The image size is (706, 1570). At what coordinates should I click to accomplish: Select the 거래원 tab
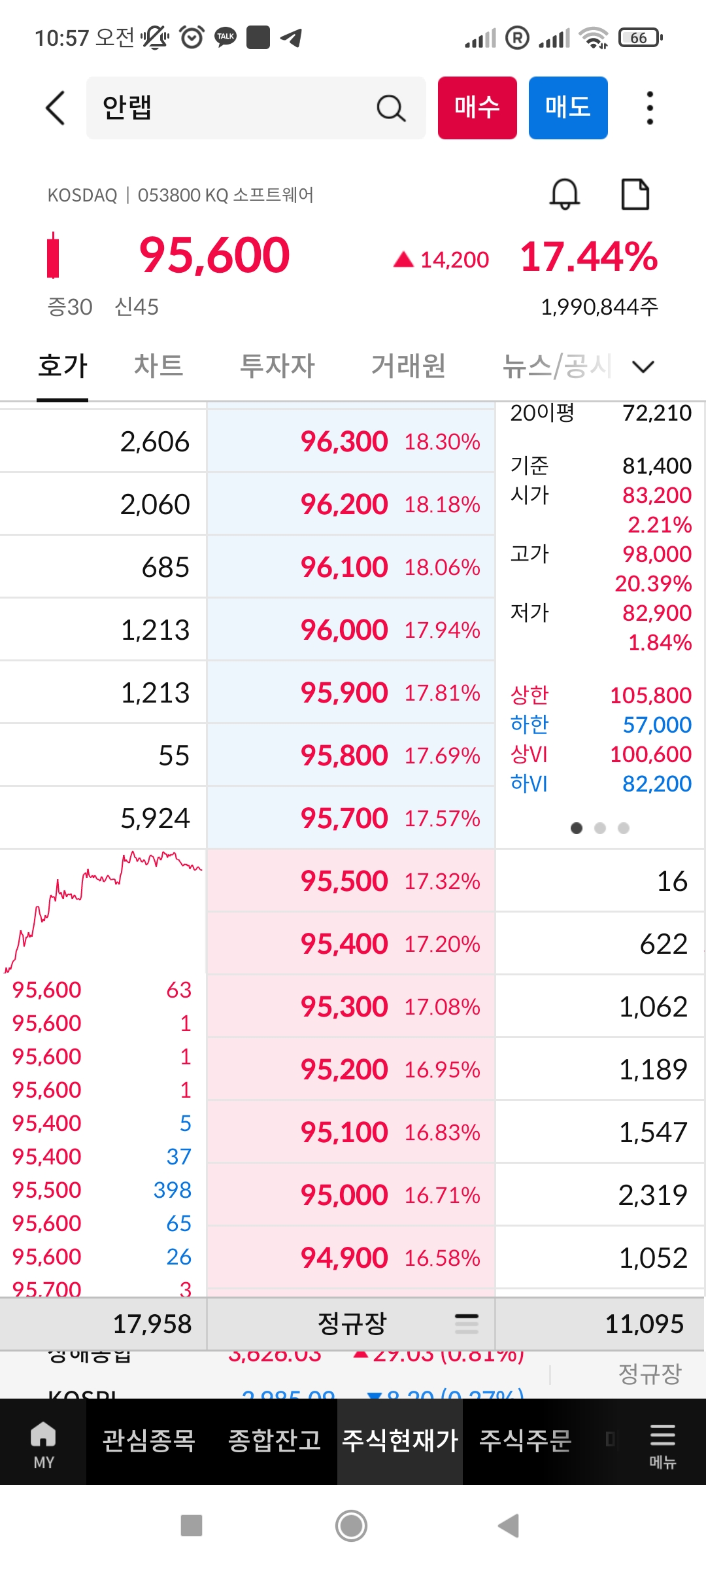(408, 366)
